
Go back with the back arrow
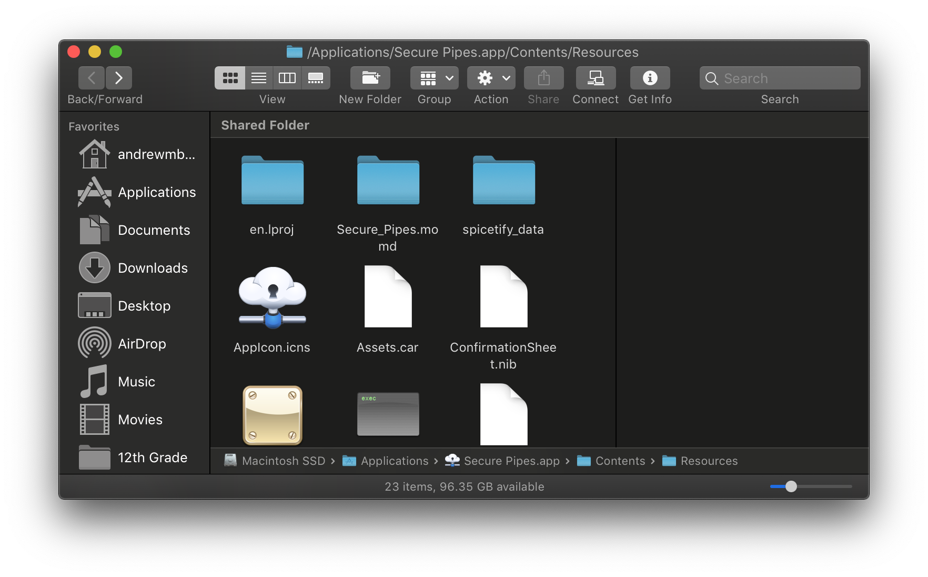click(91, 77)
